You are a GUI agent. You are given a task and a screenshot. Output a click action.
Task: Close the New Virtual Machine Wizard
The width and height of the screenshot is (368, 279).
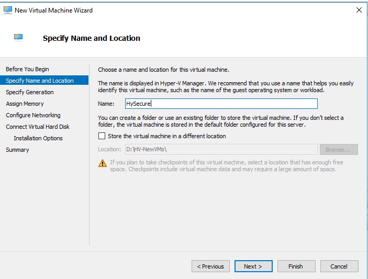tap(359, 10)
